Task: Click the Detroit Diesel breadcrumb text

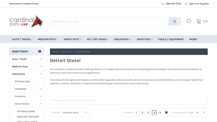Action: tap(84, 52)
